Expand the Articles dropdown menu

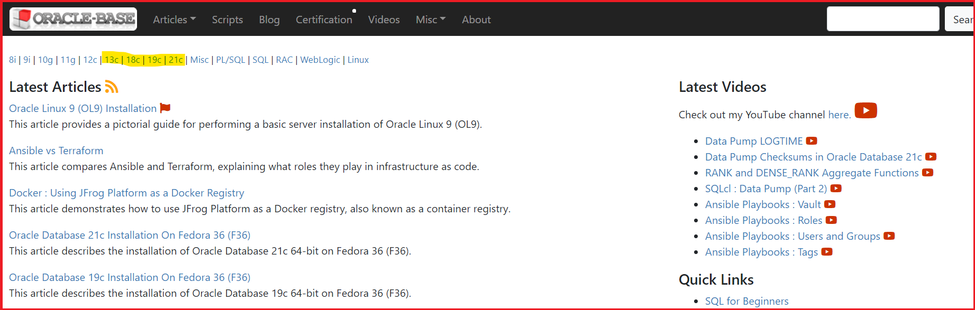[174, 20]
